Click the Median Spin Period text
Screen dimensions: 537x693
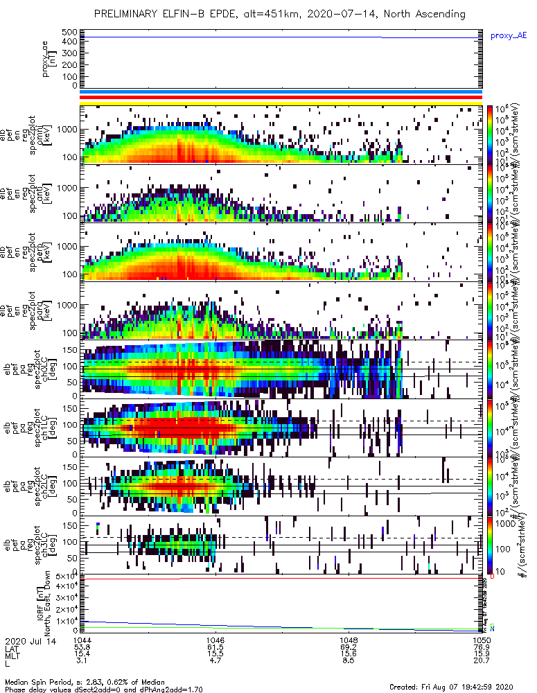tap(85, 683)
